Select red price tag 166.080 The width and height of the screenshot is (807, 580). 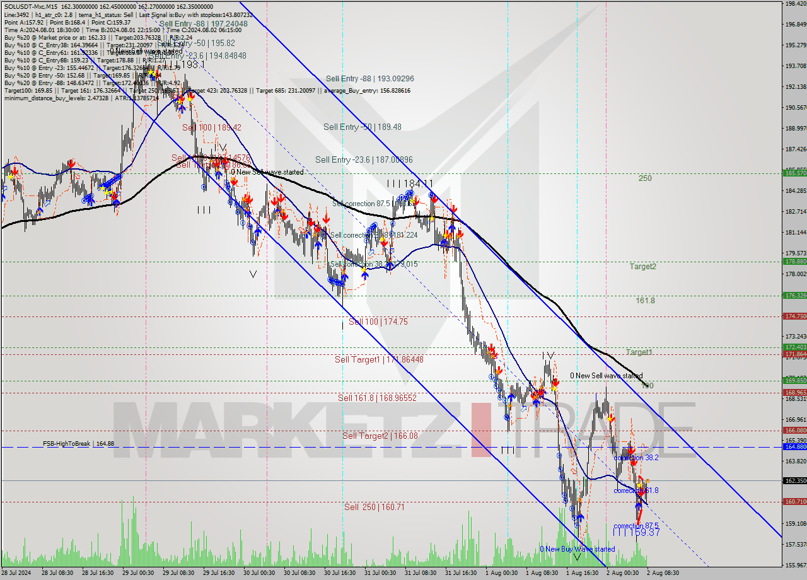tap(794, 430)
